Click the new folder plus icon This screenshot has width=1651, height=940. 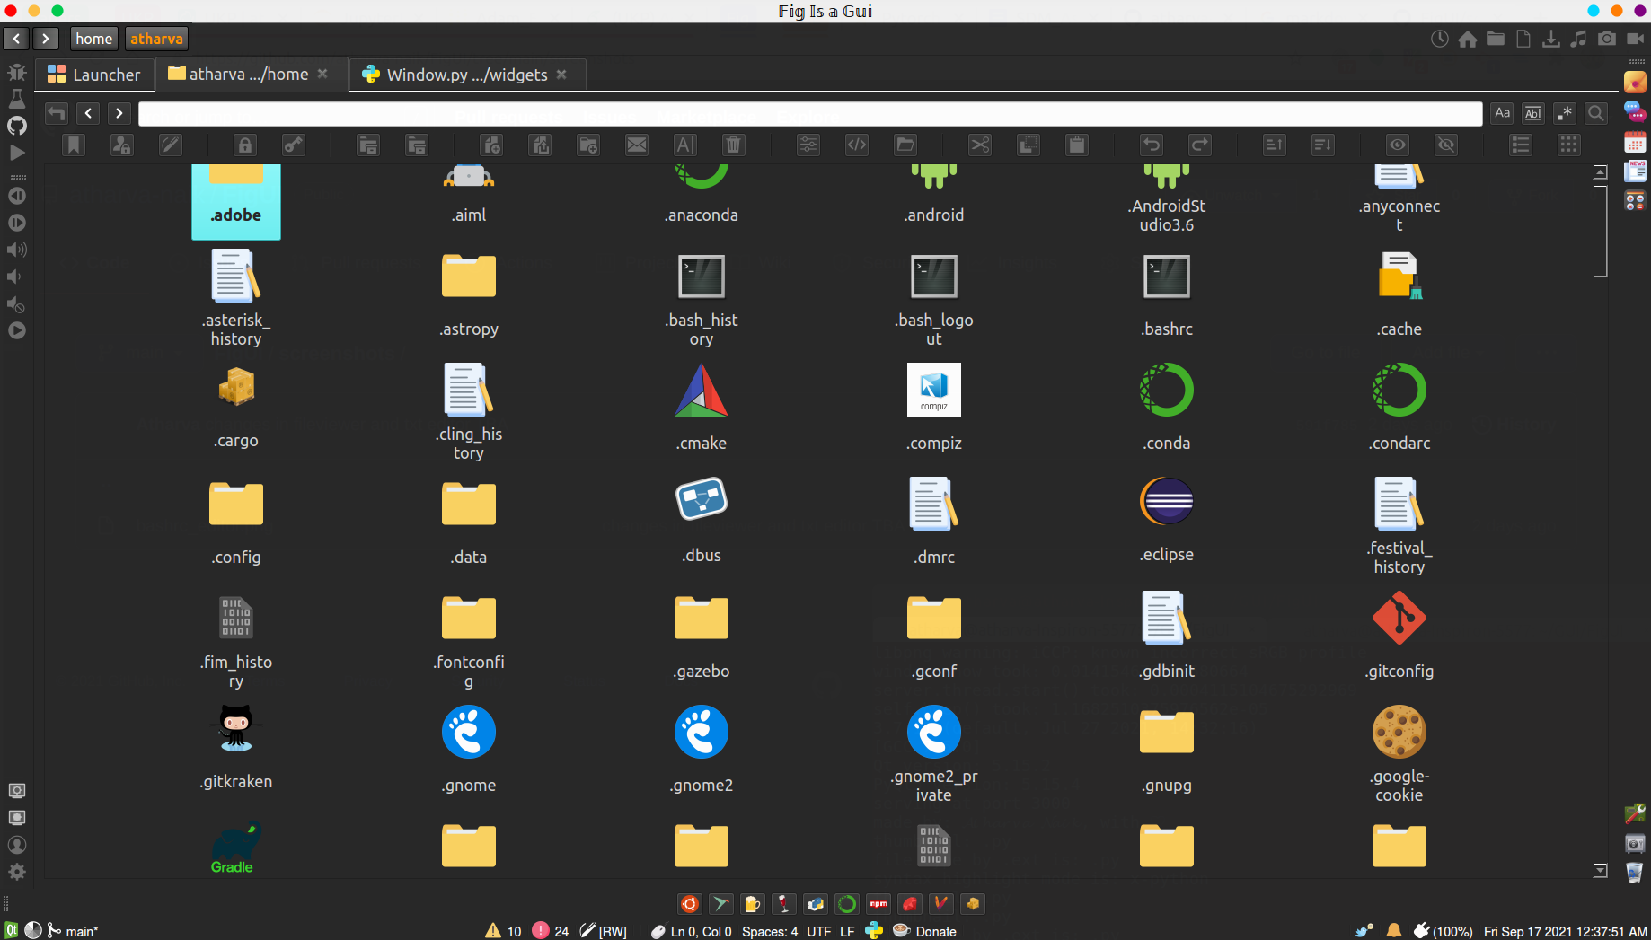[588, 145]
